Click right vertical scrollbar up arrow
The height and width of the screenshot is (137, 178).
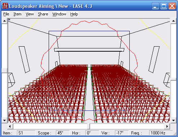pyautogui.click(x=173, y=21)
